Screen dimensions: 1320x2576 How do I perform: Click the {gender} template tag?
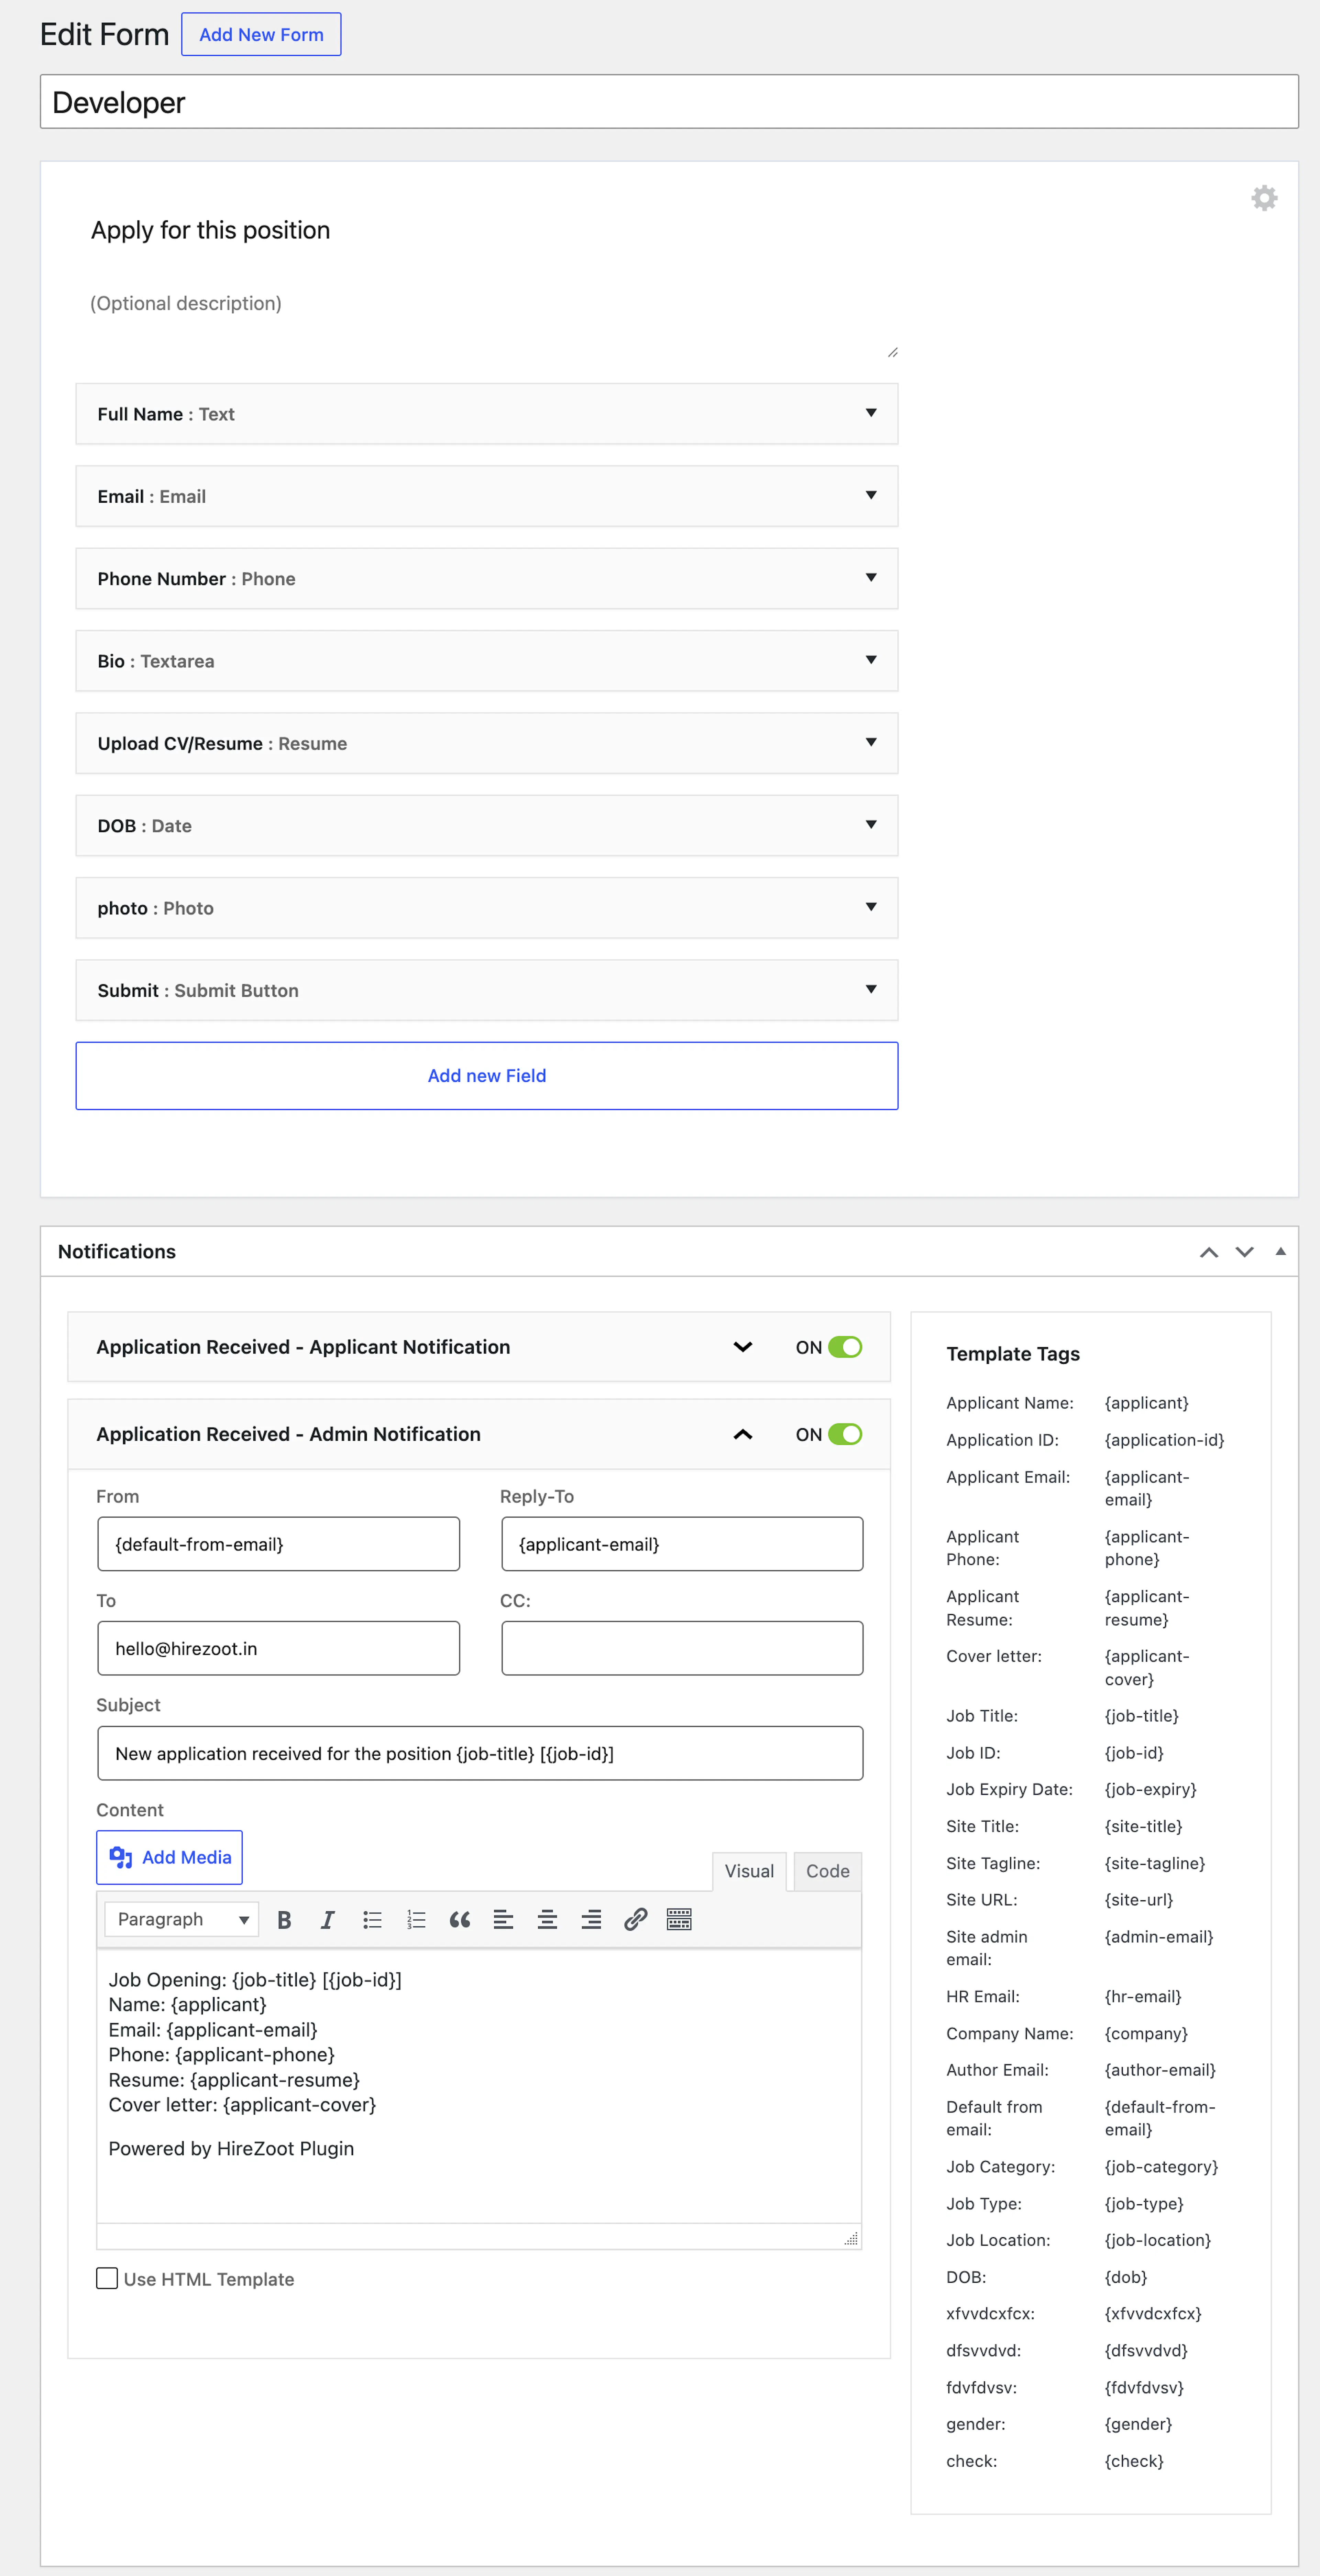(1138, 2424)
